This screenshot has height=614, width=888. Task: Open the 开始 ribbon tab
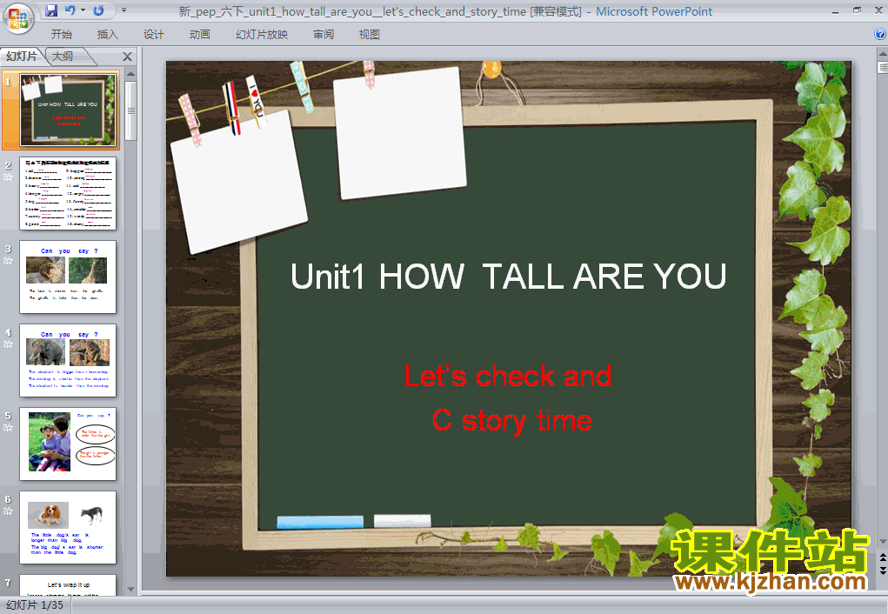pos(62,35)
